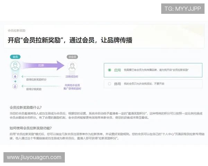Click the 启用 option description text
This screenshot has width=208, height=166.
(156, 70)
